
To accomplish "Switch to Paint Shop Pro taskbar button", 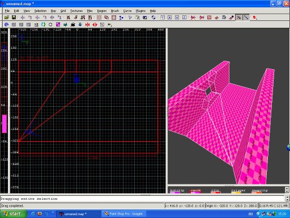I will click(124, 214).
